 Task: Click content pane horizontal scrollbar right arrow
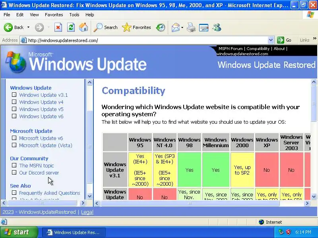coord(307,203)
